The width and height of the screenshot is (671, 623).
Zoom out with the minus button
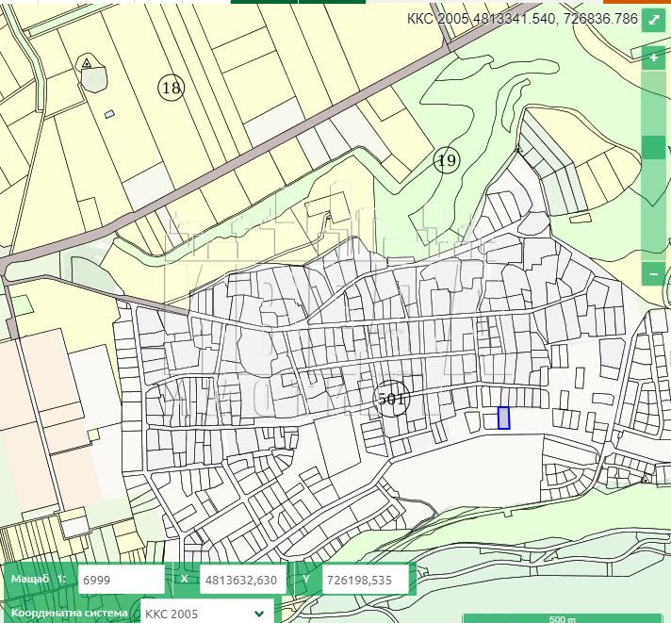click(653, 273)
